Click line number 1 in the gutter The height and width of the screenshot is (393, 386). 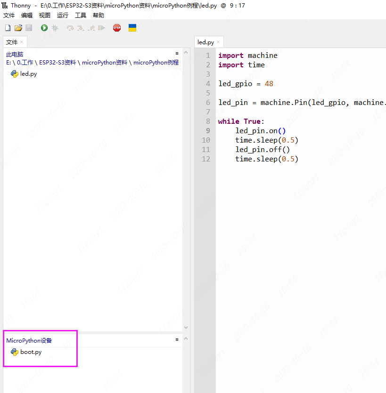coord(208,56)
